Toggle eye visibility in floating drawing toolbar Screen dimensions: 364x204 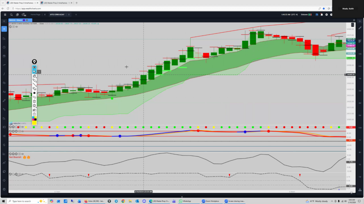34,67
